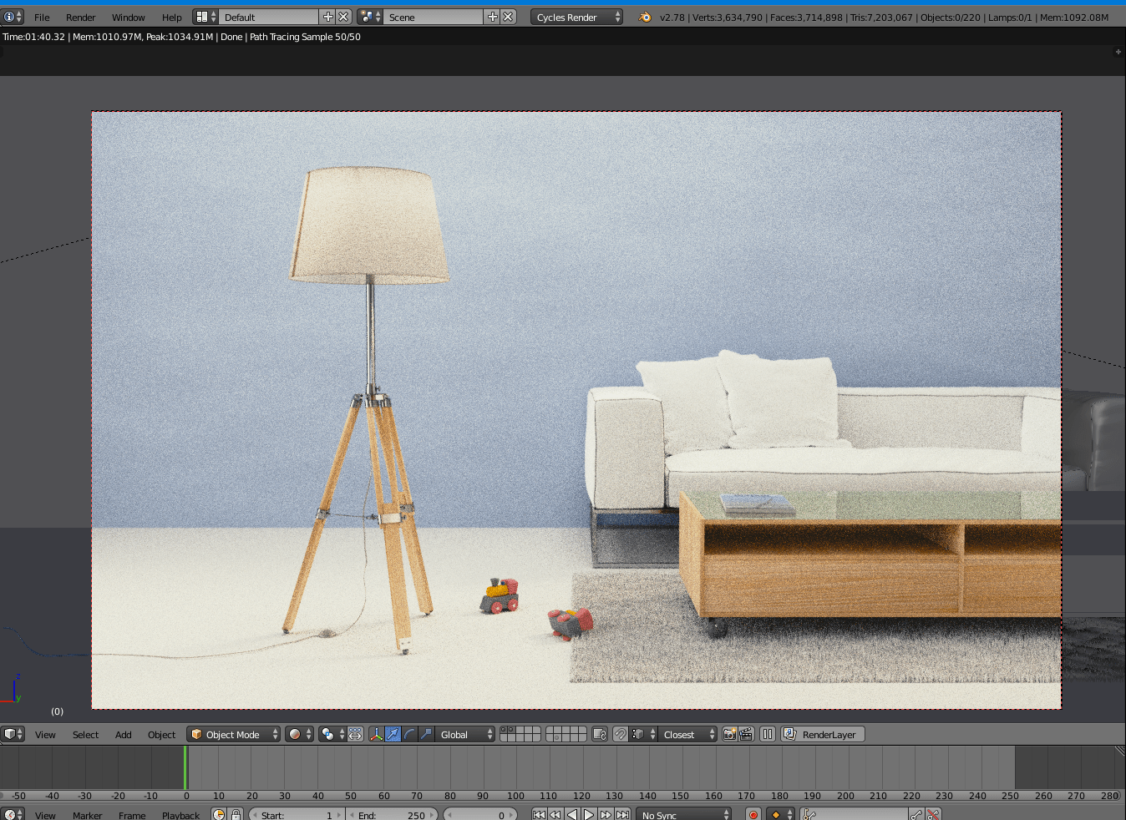1126x820 pixels.
Task: Toggle manipulate center points icon
Action: 355,734
